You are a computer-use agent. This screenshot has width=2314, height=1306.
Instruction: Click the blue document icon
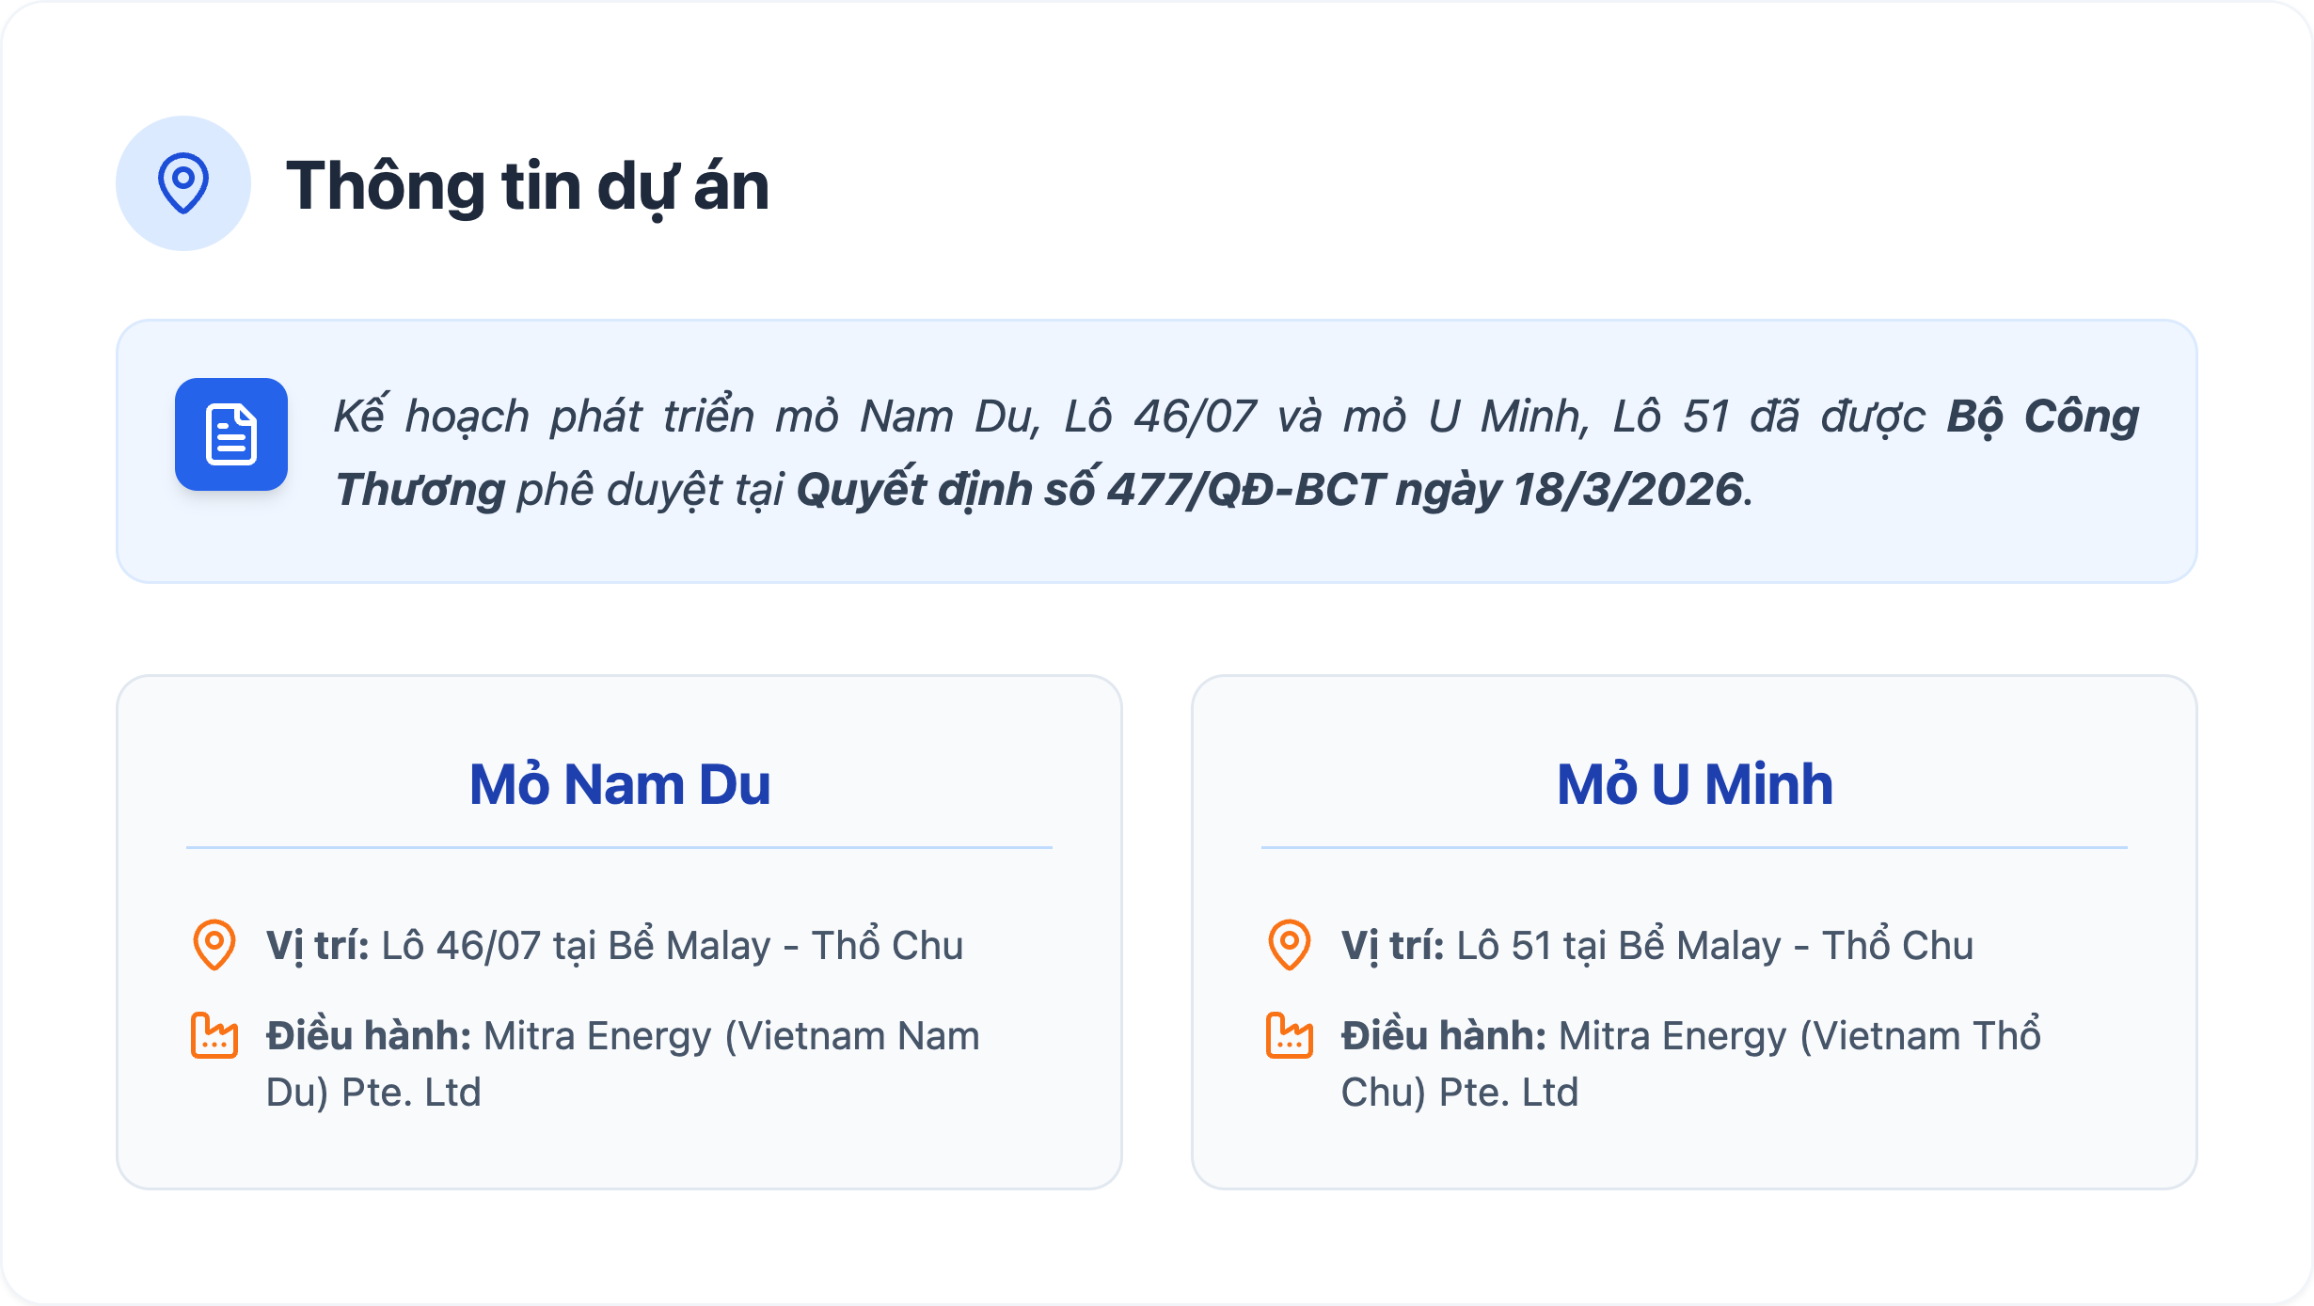[x=231, y=434]
